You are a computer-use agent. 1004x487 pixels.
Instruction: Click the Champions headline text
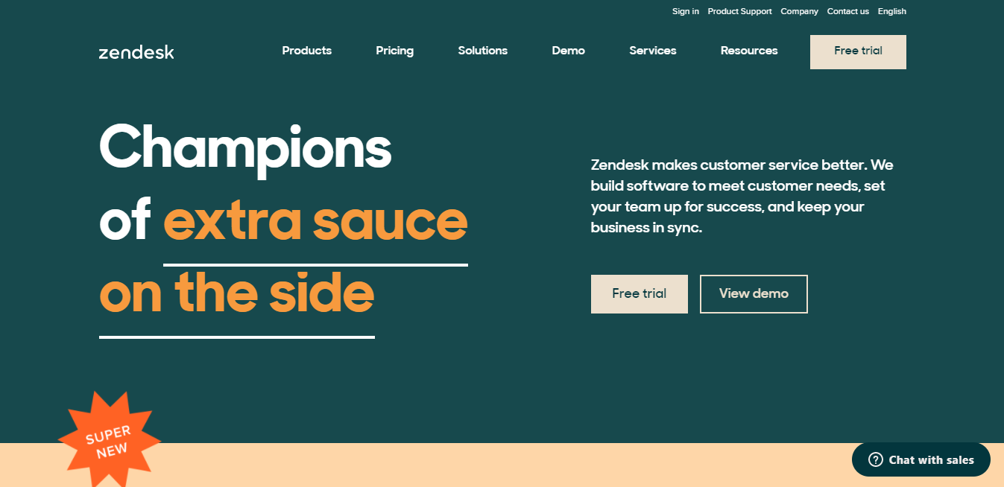pos(245,147)
